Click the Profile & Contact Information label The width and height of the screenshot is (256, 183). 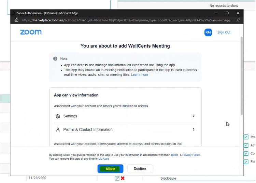click(x=88, y=130)
